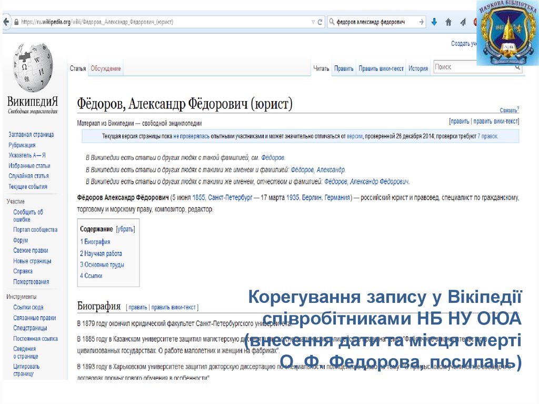Collapse contents box via 'убрать' link
Viewport: 539px width, 404px height.
(125, 229)
